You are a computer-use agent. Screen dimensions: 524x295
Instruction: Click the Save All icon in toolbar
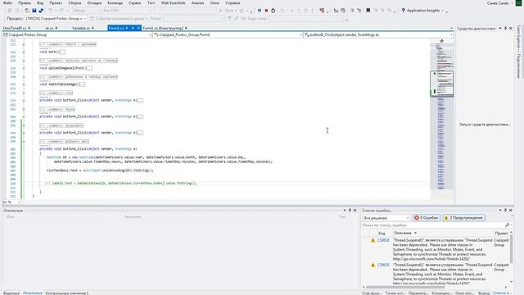click(x=41, y=11)
